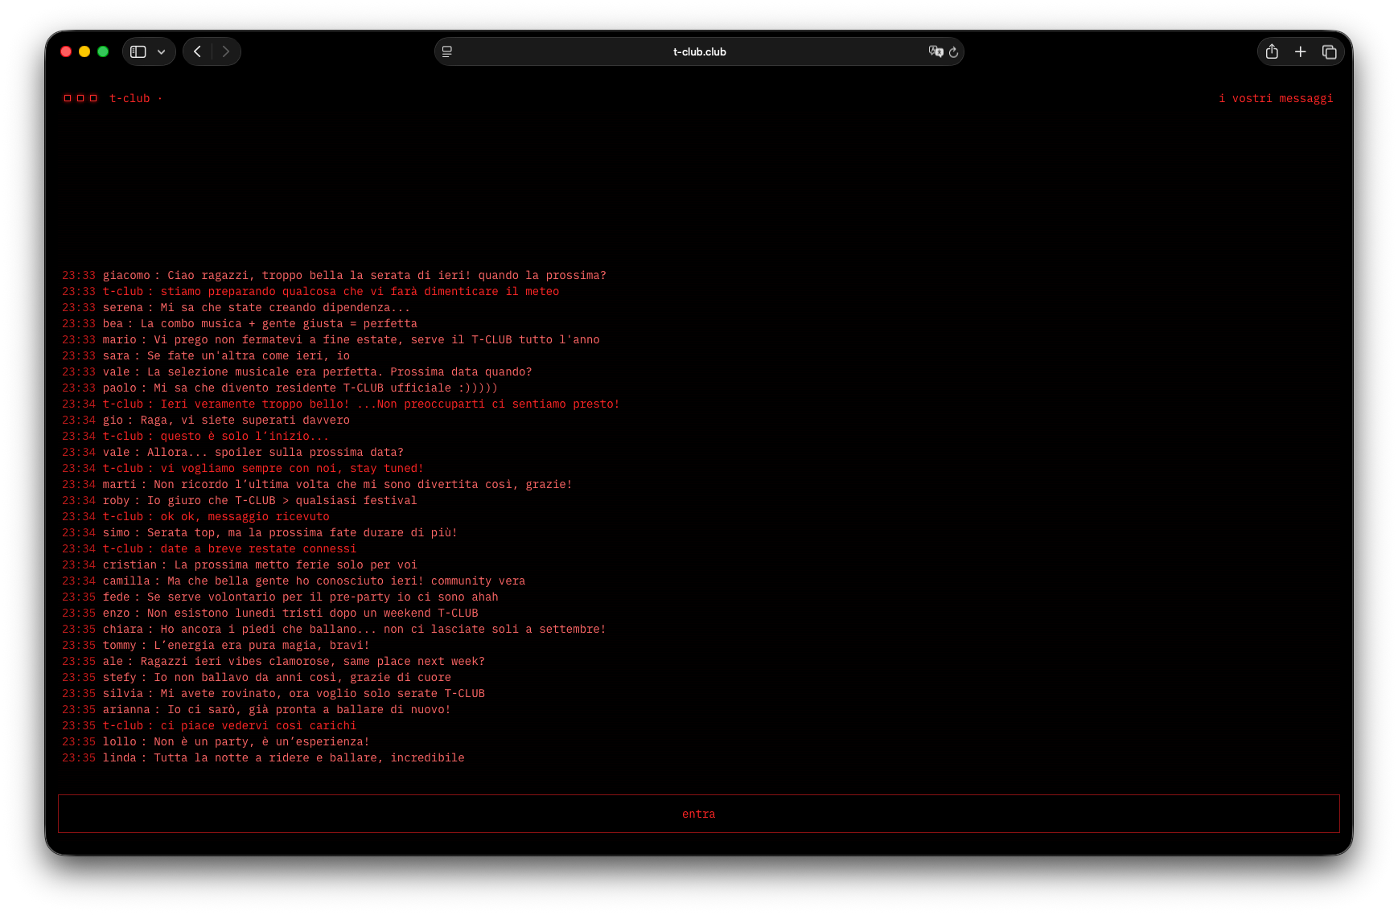Click sara's message 'Se fate un'altra come ieri'
The image size is (1398, 915).
[x=206, y=356]
